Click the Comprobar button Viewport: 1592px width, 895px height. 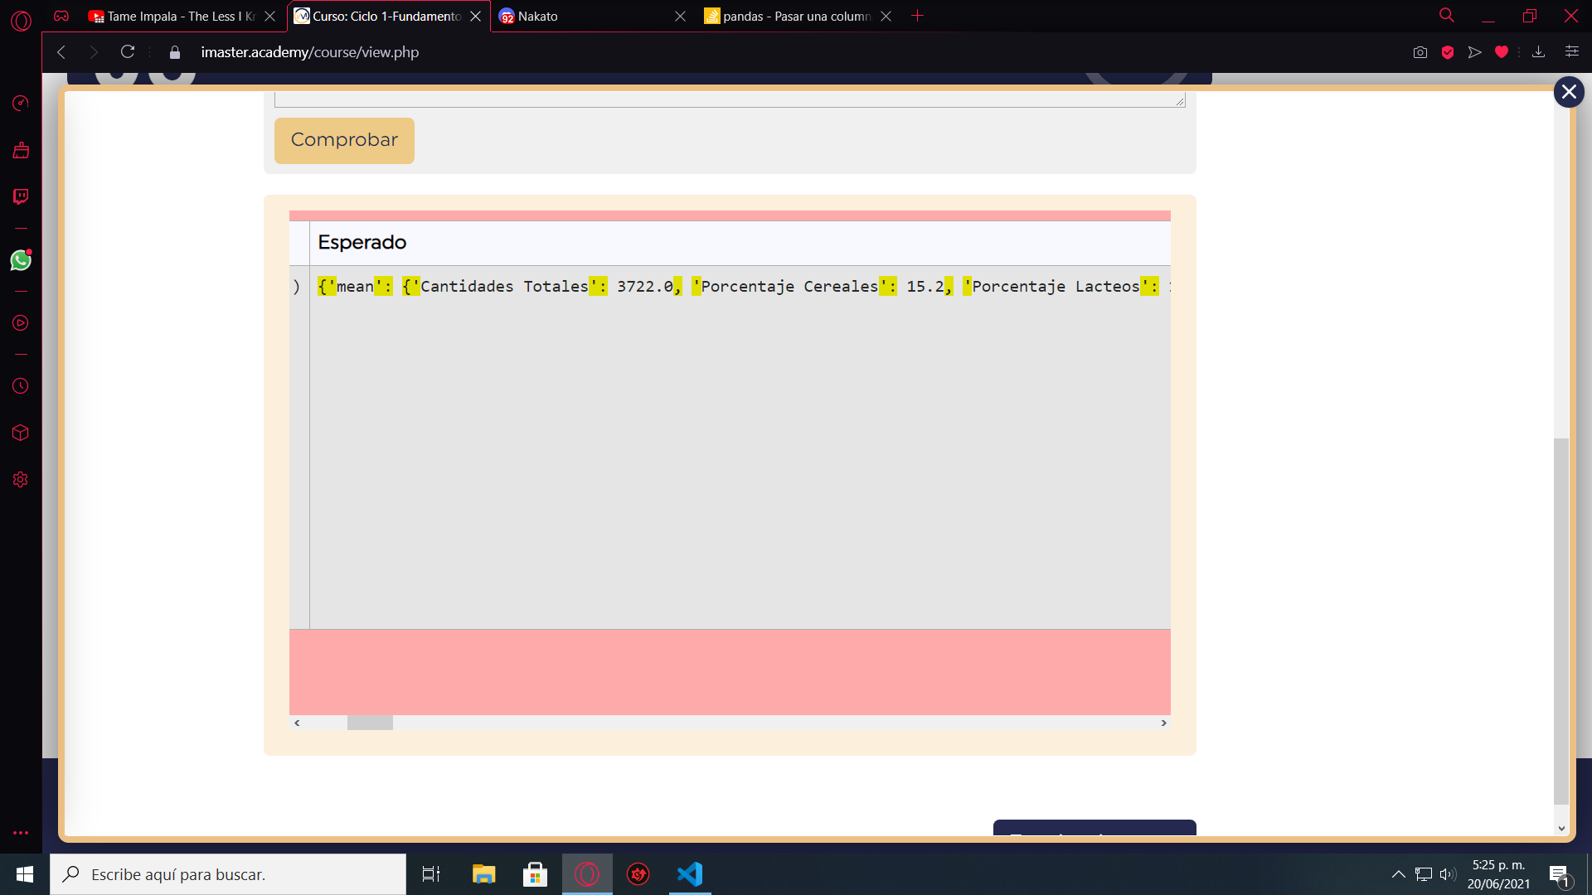(x=344, y=140)
